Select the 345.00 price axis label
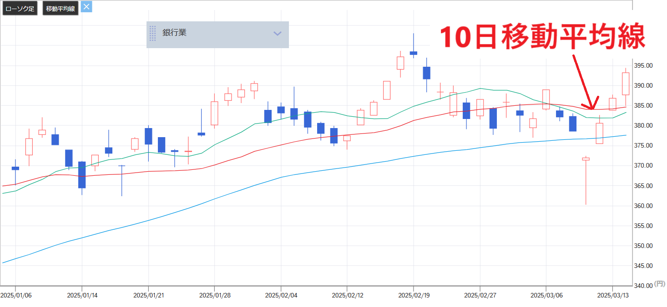Screen dimensions: 667x307 click(x=643, y=266)
